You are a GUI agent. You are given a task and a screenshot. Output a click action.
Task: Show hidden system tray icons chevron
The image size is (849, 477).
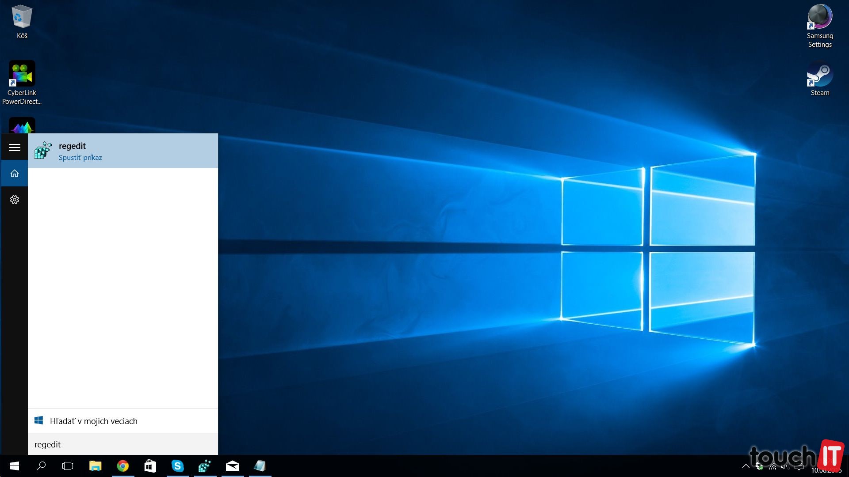pos(746,466)
